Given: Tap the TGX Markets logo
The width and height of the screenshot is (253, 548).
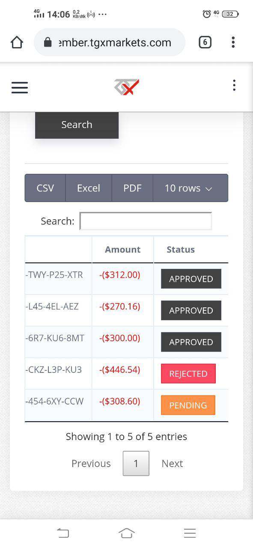Looking at the screenshot, I should 127,87.
